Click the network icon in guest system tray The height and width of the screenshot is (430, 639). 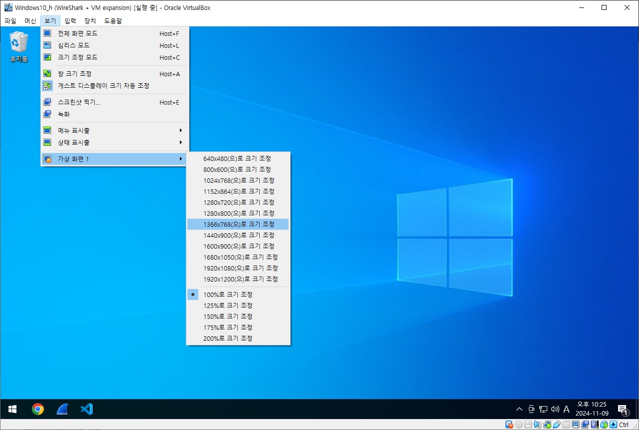(543, 410)
